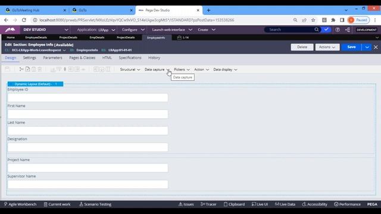
Task: Expand the Data display dropdown
Action: click(225, 70)
